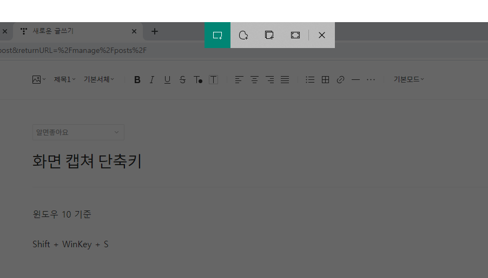Open the text color picker

click(x=198, y=80)
